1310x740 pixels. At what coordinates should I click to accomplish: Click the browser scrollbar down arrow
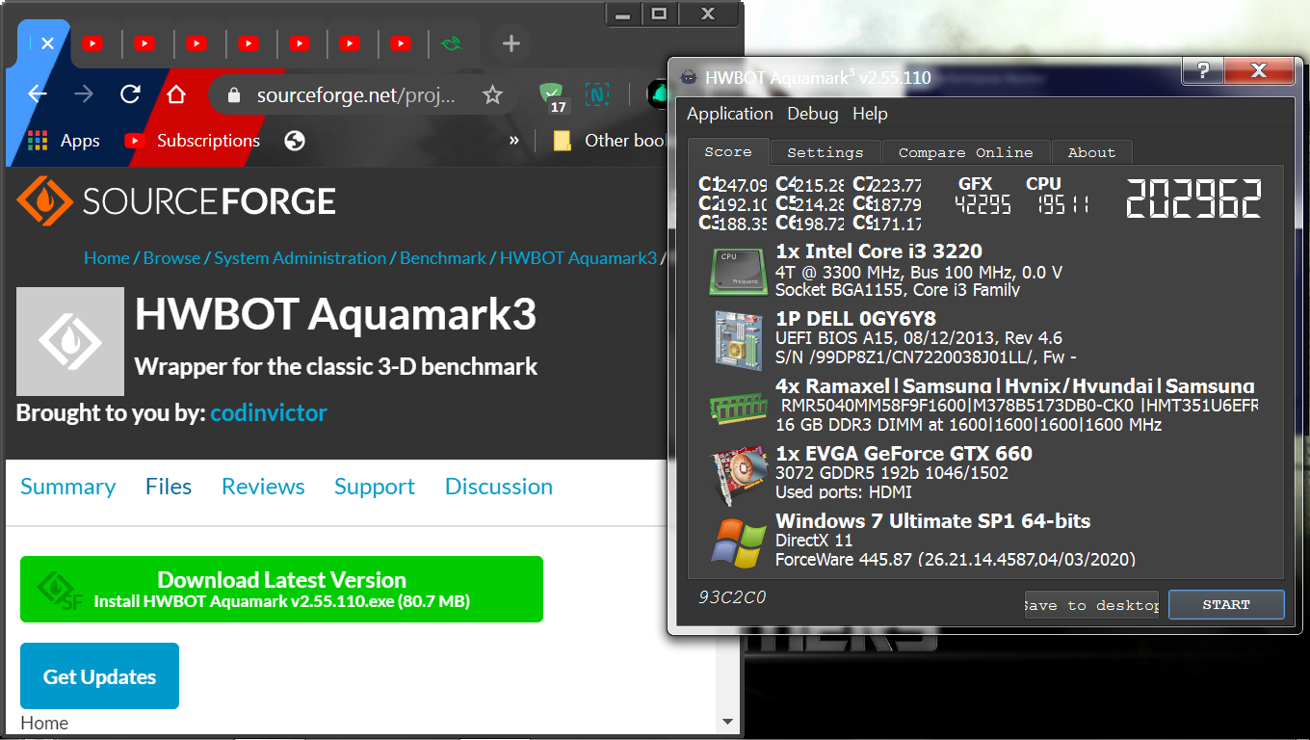tap(729, 722)
